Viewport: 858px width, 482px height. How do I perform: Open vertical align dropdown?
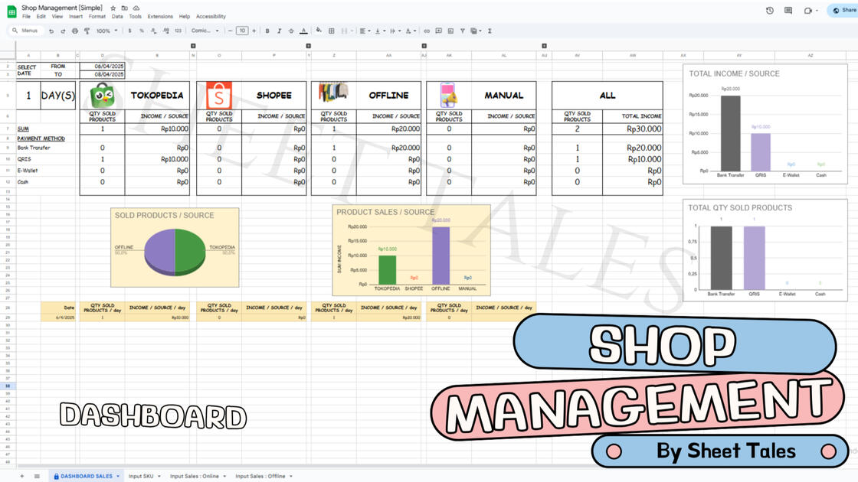pyautogui.click(x=379, y=31)
